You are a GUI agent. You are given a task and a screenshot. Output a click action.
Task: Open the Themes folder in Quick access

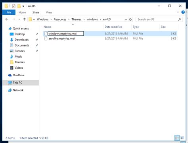(20, 62)
